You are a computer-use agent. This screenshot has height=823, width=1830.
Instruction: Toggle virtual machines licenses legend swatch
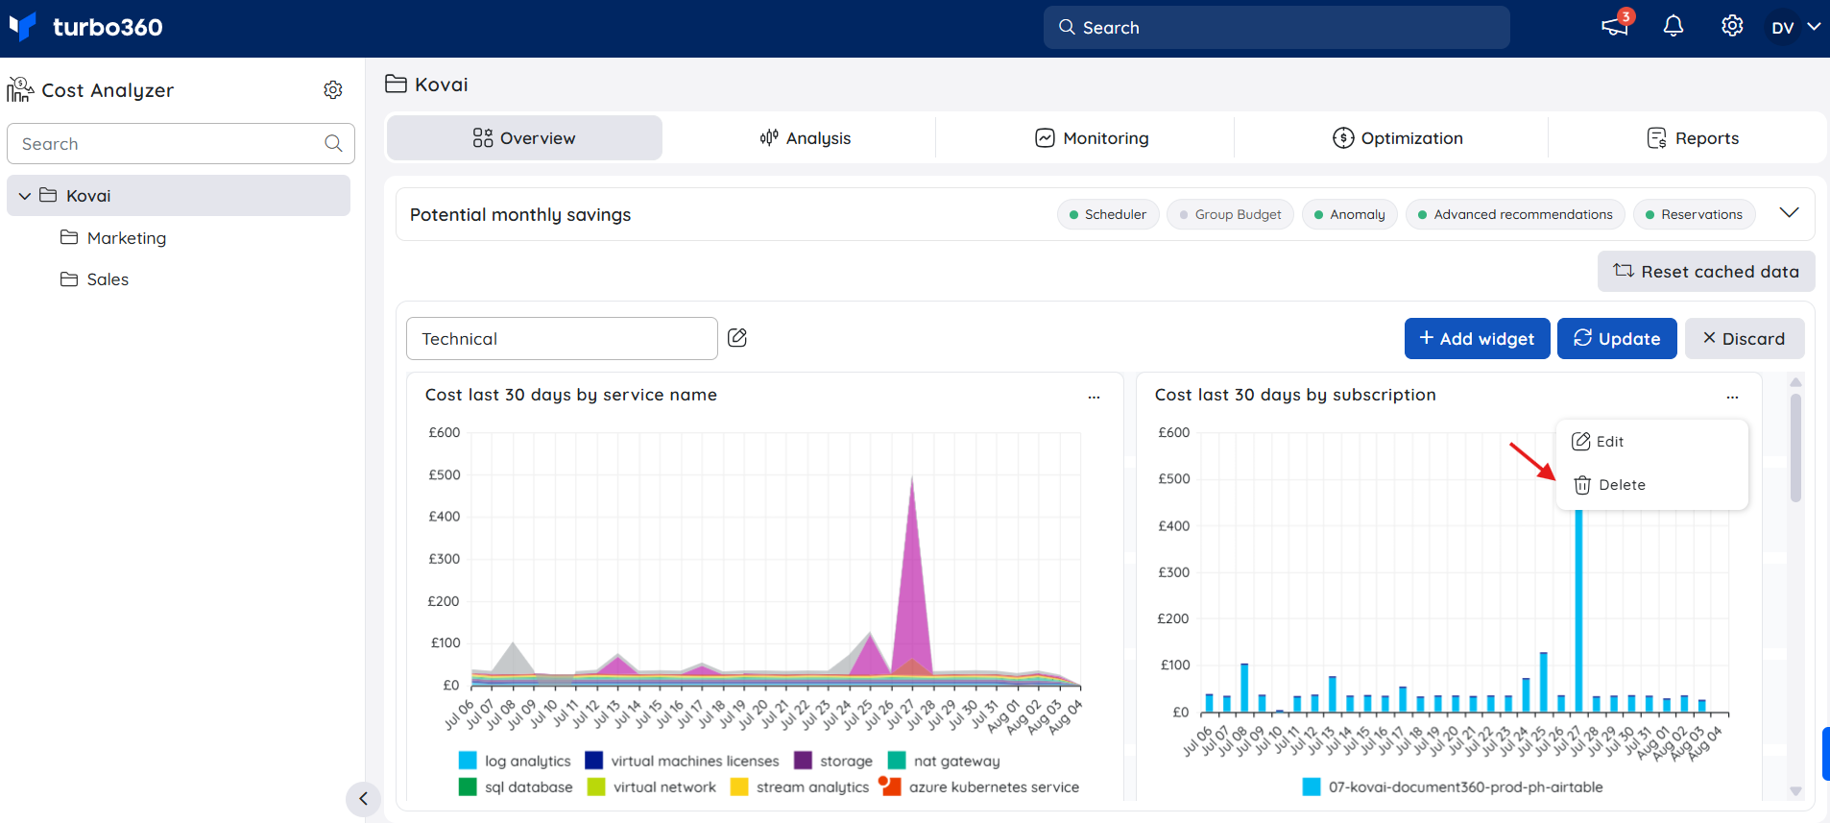(594, 761)
